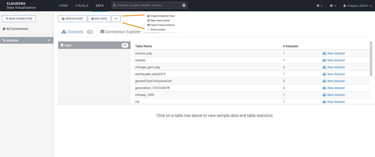Open the Connection Explorer tab

(x=120, y=32)
